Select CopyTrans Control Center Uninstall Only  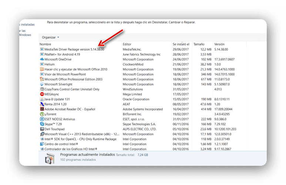click(x=72, y=89)
